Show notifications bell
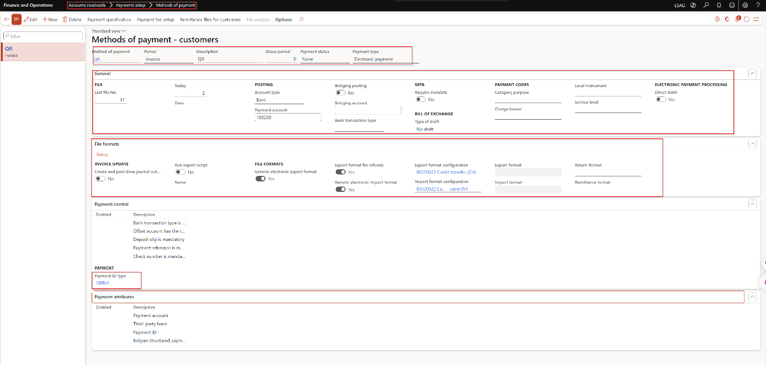Viewport: 766px width, 365px height. (719, 5)
